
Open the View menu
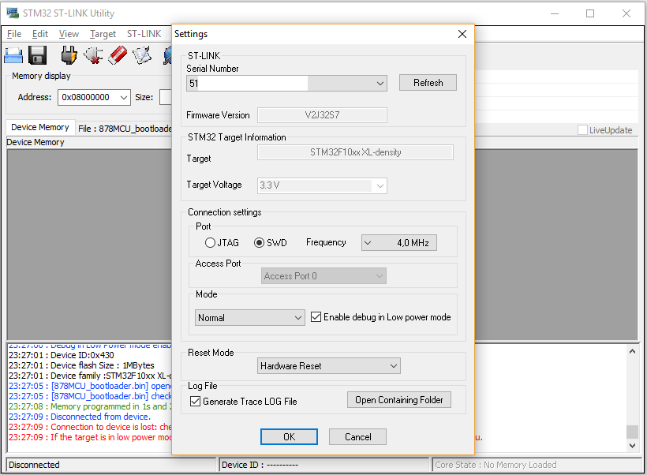[69, 34]
